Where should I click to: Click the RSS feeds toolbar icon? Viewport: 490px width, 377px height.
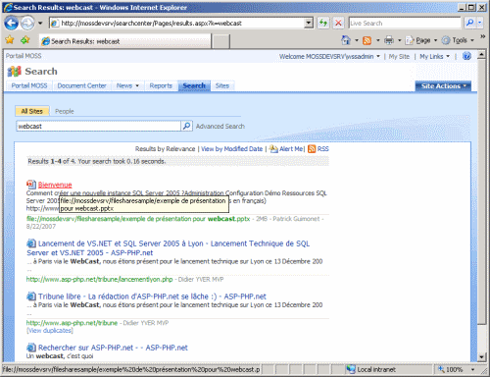click(367, 40)
